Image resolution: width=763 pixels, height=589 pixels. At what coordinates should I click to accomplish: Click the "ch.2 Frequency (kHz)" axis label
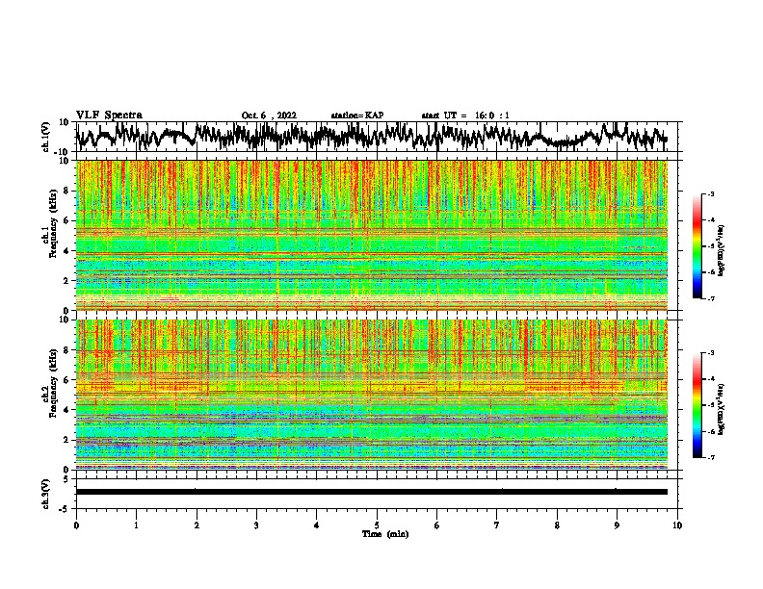pyautogui.click(x=49, y=383)
